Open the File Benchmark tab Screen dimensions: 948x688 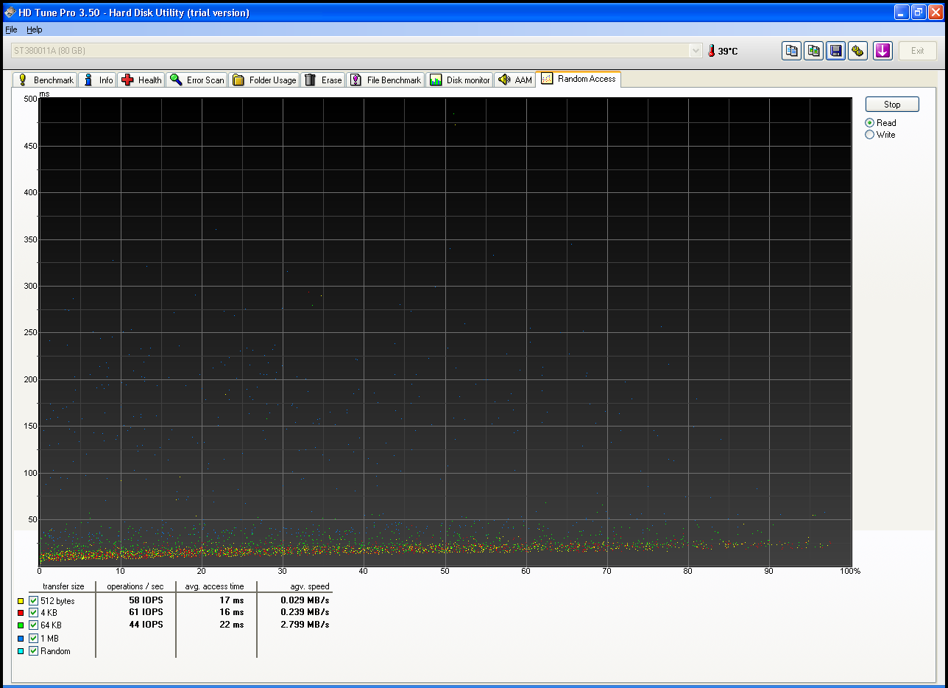tap(386, 80)
